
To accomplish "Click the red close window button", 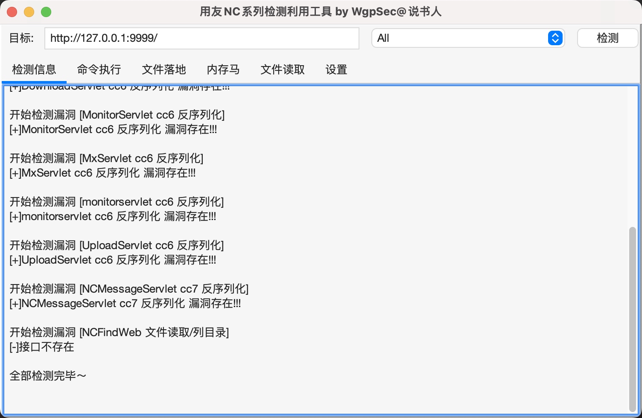I will 12,12.
